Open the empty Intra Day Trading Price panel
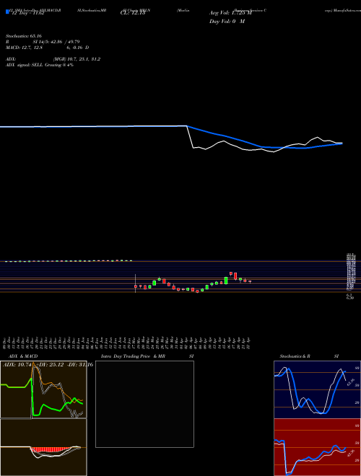 (x=144, y=404)
